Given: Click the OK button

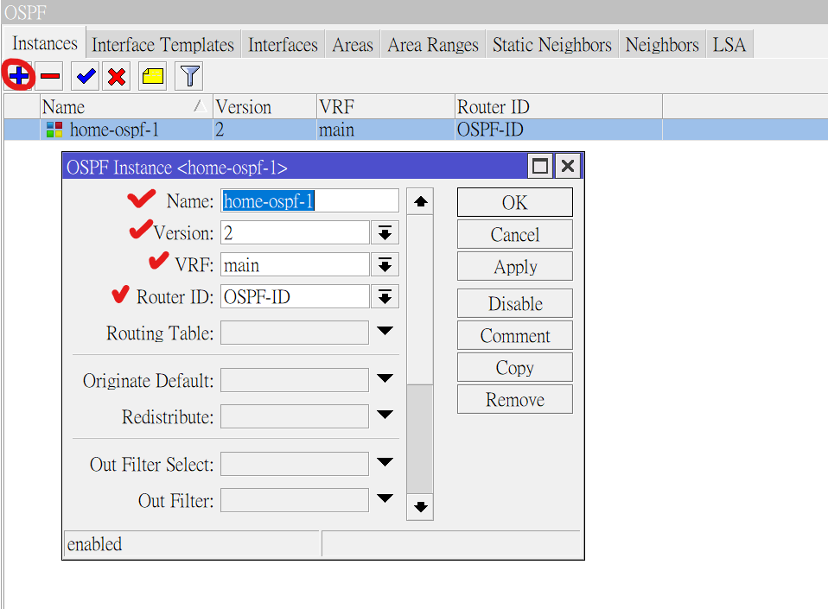Looking at the screenshot, I should (x=514, y=202).
